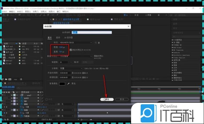The image size is (204, 124).
Task: Switch to 默认 workspace
Action: [126, 15]
